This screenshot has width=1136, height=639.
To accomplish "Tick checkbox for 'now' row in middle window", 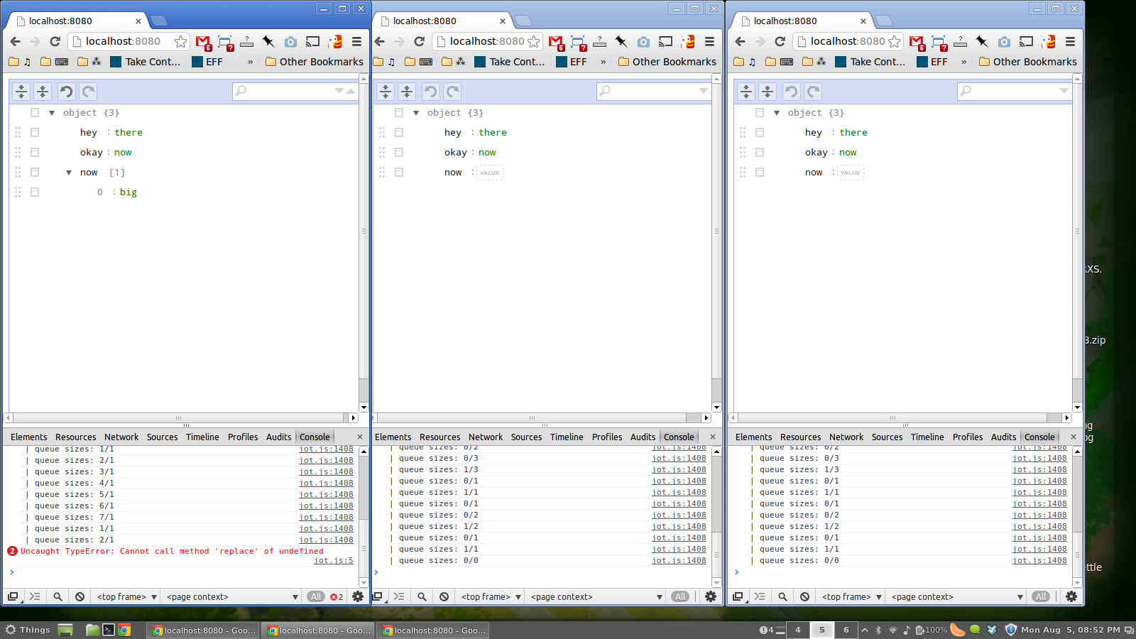I will click(399, 172).
